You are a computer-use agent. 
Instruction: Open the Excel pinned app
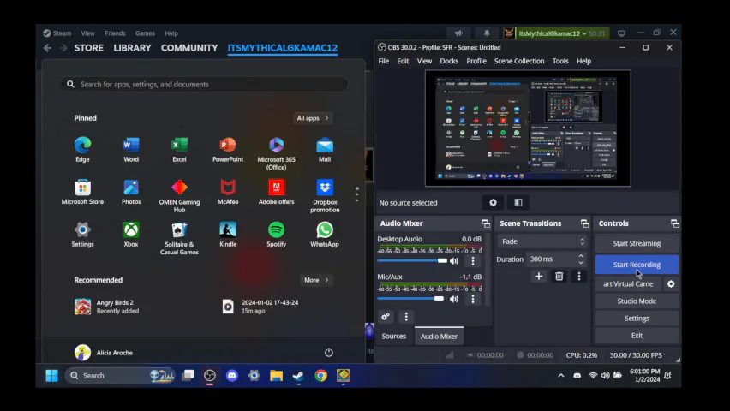[179, 149]
